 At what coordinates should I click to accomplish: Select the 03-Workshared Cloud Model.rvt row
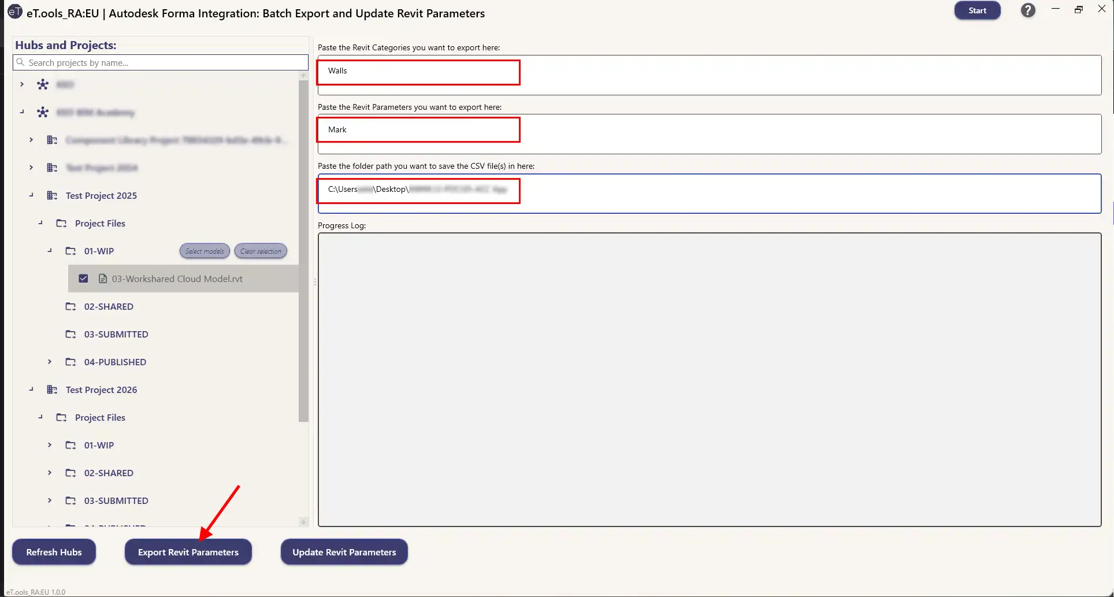(x=183, y=279)
